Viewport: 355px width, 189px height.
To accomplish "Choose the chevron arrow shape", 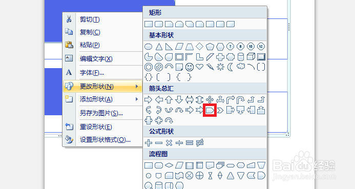I will coord(220,110).
